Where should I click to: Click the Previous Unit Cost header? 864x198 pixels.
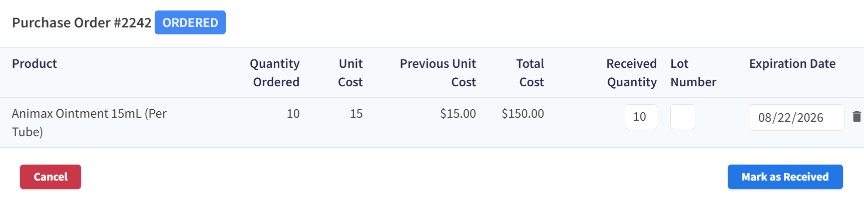438,73
